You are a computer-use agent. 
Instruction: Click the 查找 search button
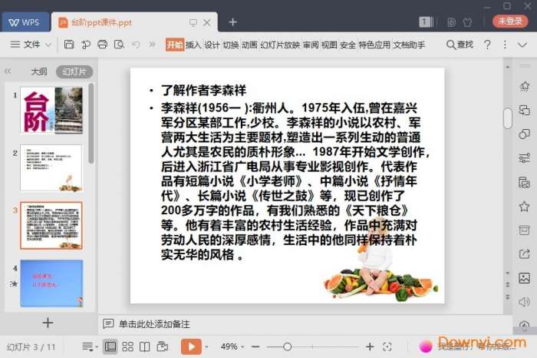(x=460, y=45)
